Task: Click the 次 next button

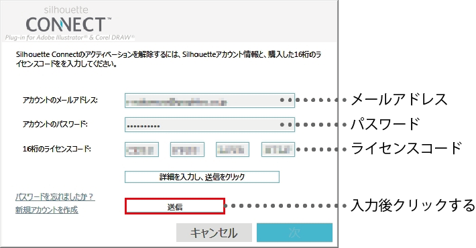Action: (x=294, y=233)
